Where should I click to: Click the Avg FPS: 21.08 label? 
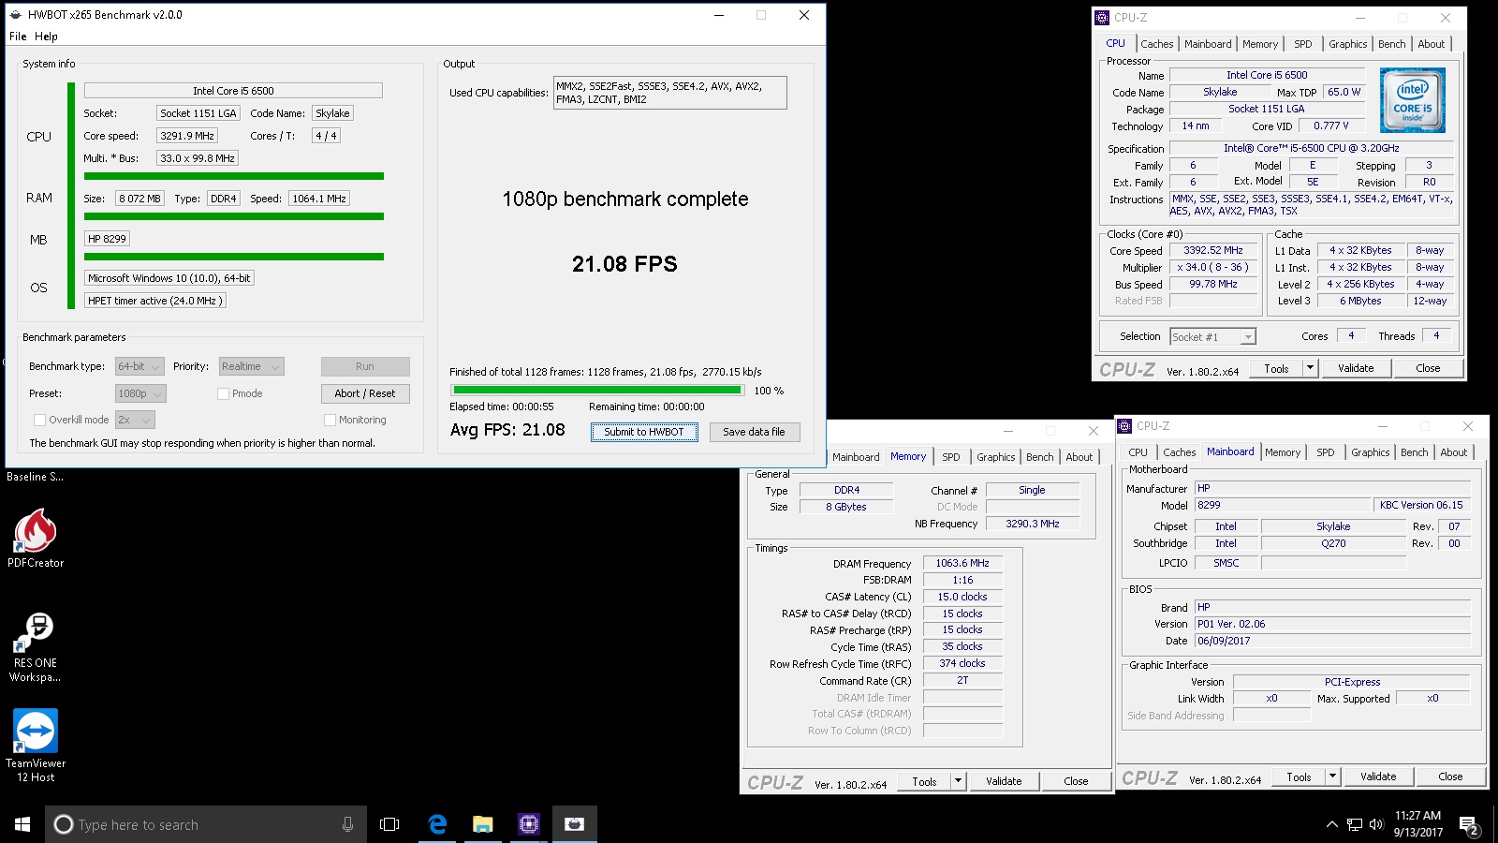(507, 430)
